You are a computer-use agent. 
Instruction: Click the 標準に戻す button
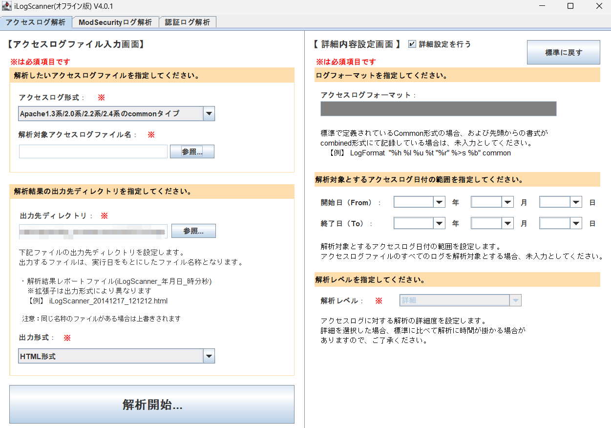click(x=563, y=52)
